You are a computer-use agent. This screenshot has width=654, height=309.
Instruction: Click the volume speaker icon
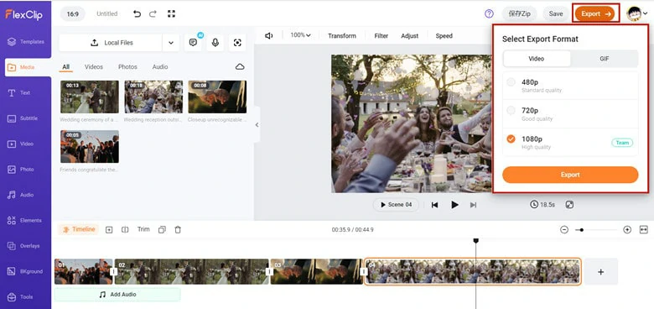pyautogui.click(x=269, y=36)
